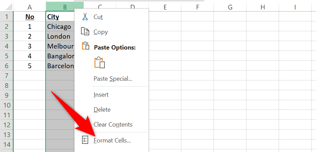Choose Delete from context menu

(x=102, y=110)
